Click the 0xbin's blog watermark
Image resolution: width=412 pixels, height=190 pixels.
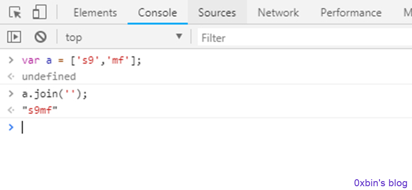tap(381, 182)
